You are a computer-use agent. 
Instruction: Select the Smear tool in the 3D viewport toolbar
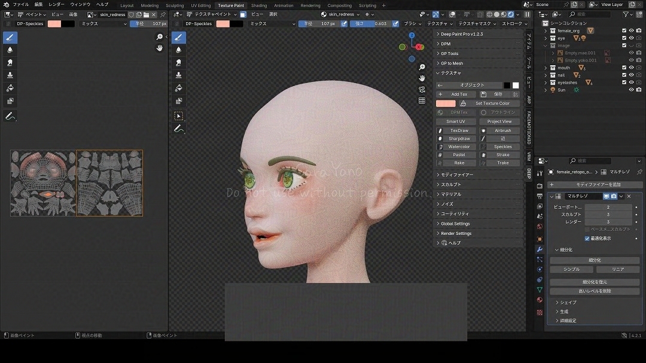[178, 63]
